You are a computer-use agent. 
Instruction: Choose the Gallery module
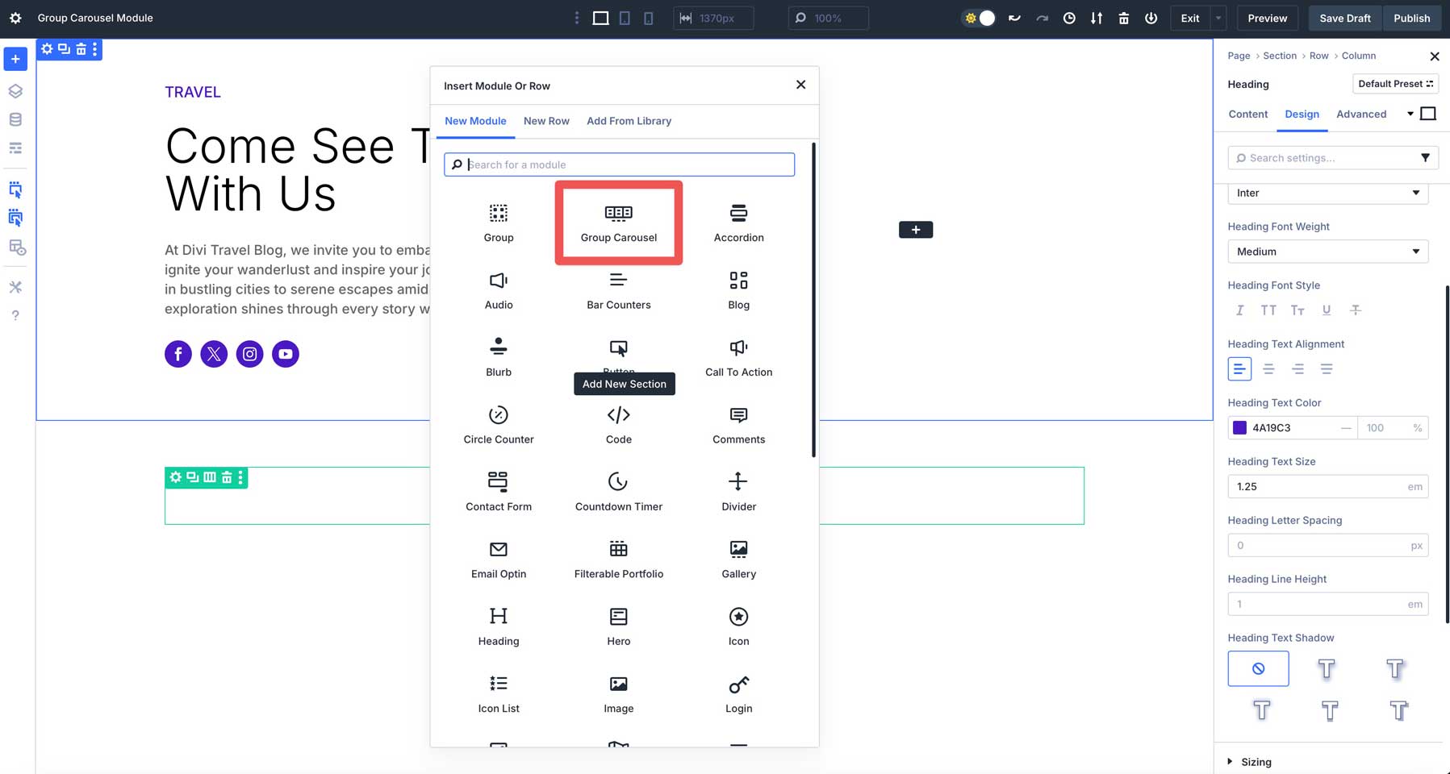tap(738, 558)
